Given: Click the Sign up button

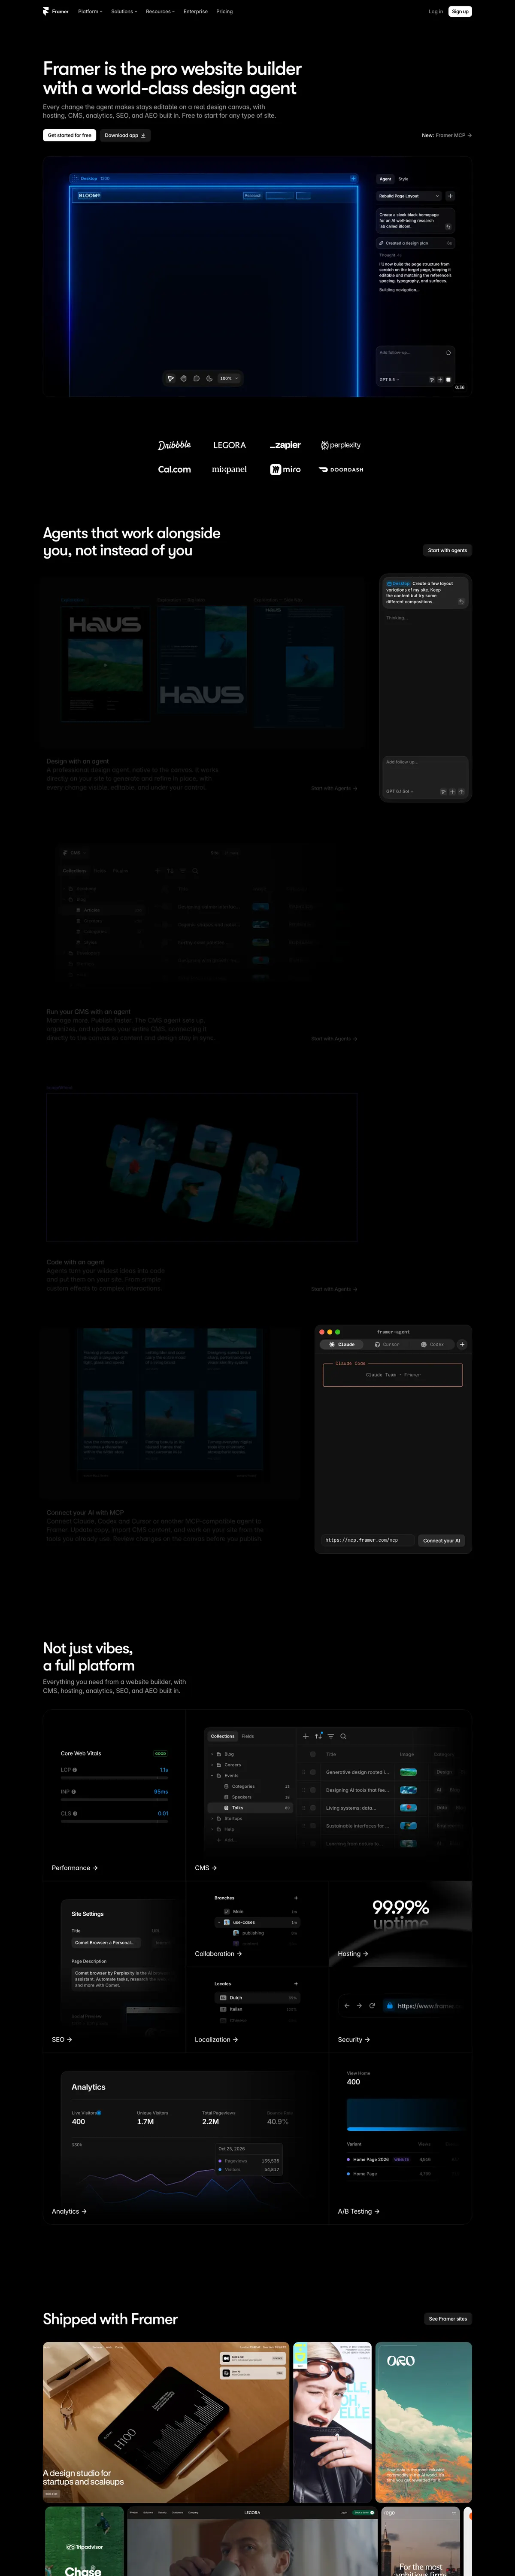Looking at the screenshot, I should pyautogui.click(x=460, y=12).
